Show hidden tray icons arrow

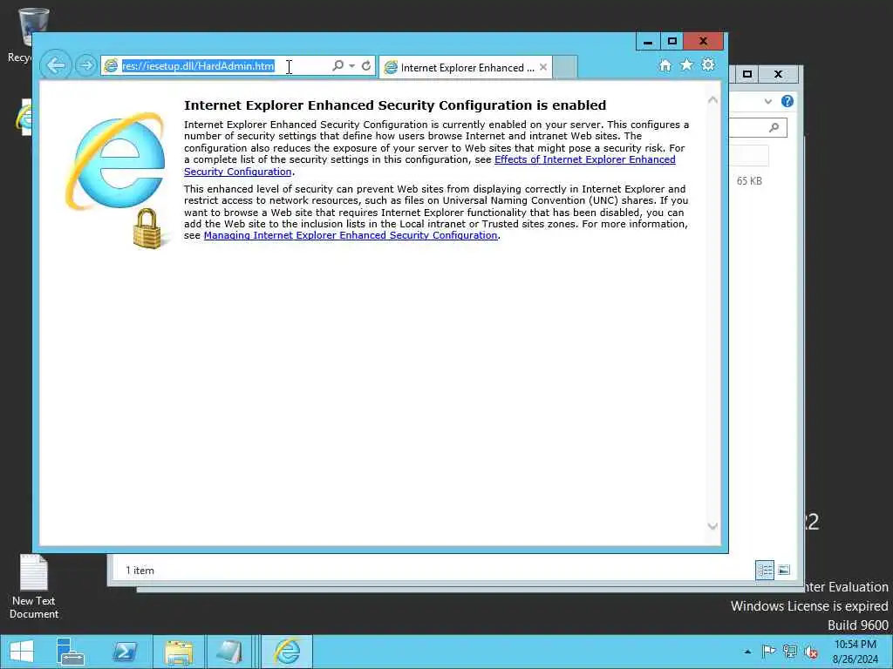[x=747, y=652]
